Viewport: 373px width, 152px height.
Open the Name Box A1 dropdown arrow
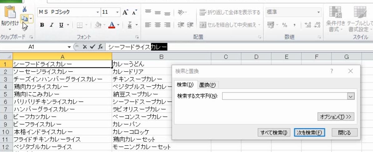click(69, 47)
